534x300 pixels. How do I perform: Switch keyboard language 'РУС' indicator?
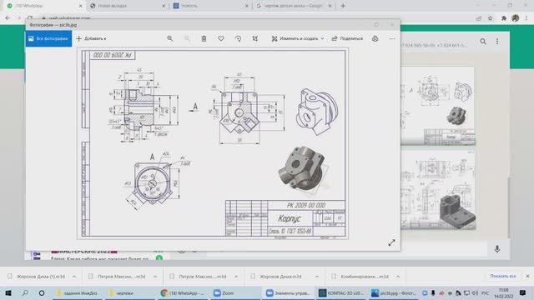click(x=486, y=292)
